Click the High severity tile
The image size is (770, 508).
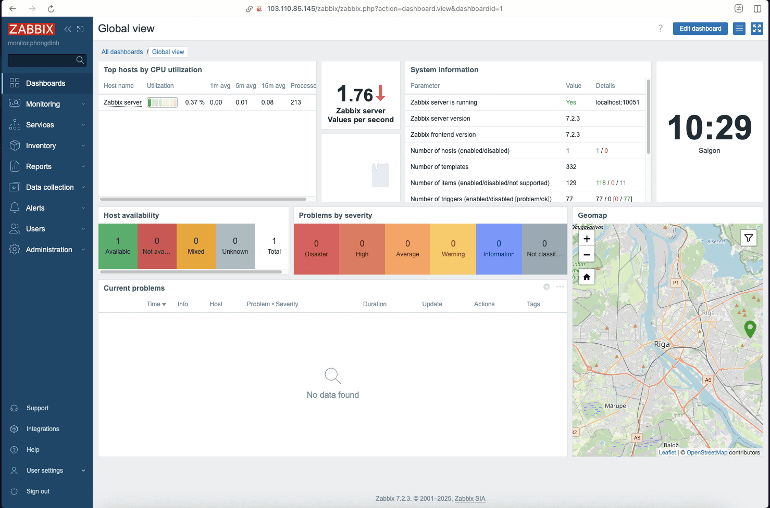[362, 249]
